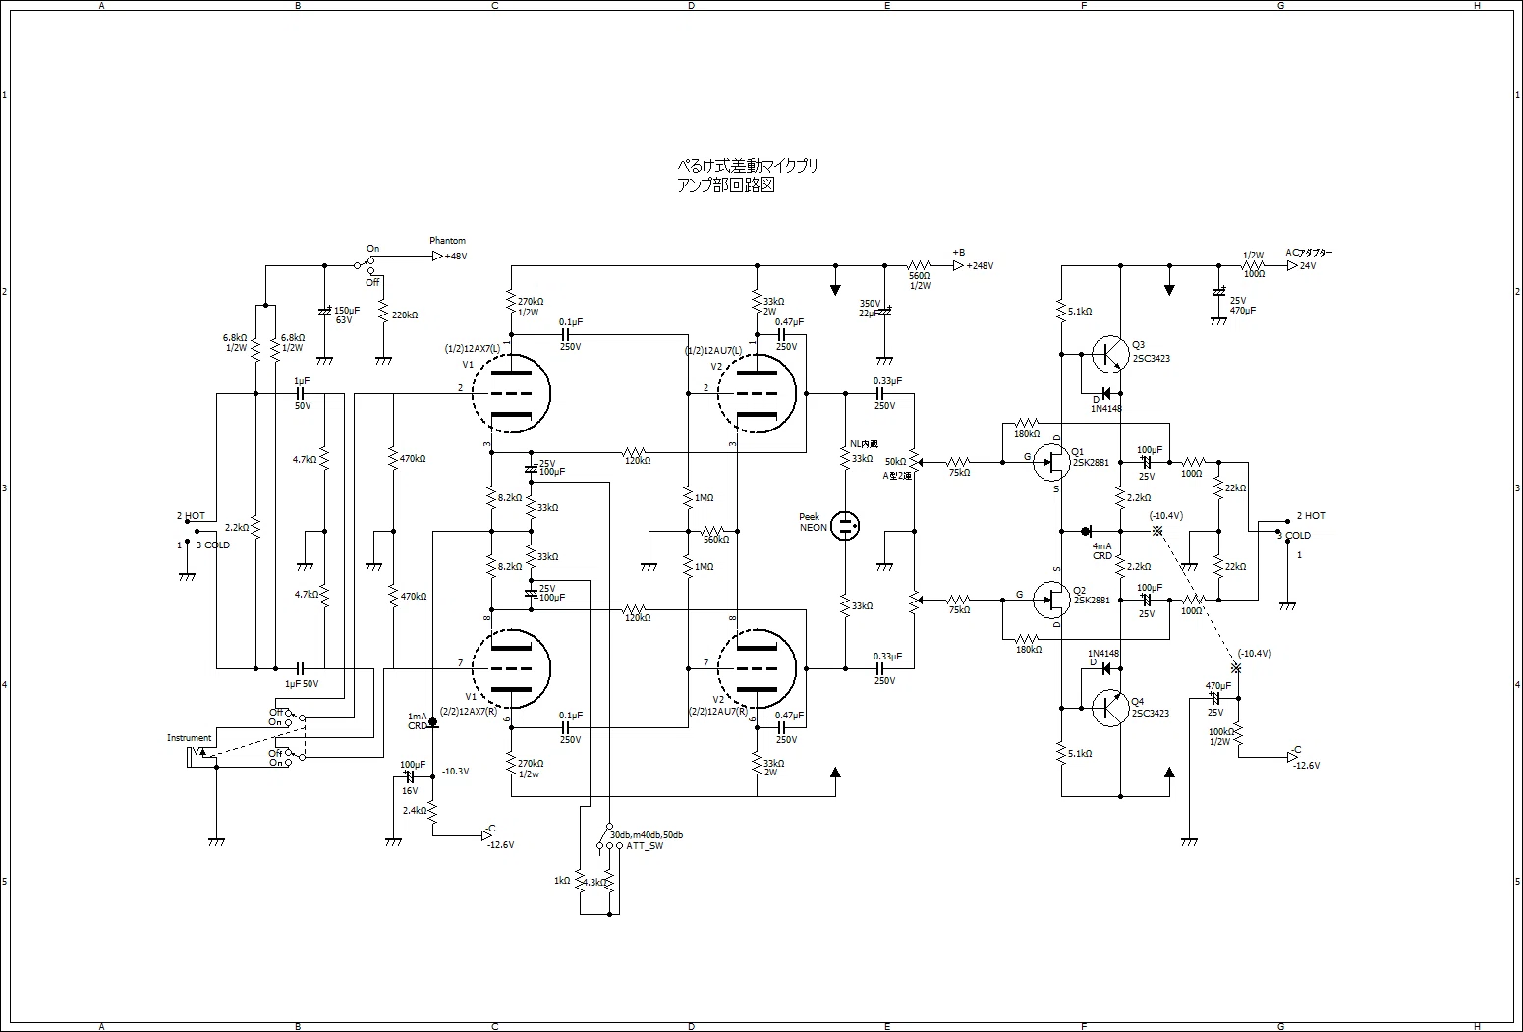The height and width of the screenshot is (1032, 1523).
Task: Click the NL内蔵 label
Action: click(x=865, y=444)
